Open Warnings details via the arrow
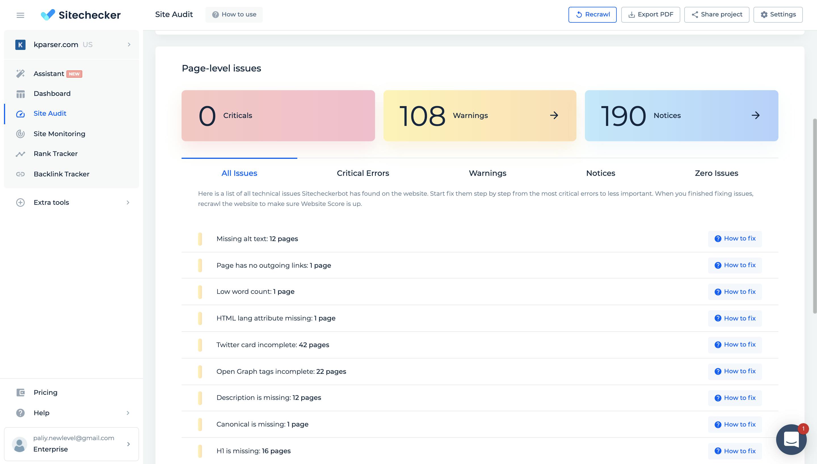 click(x=554, y=115)
